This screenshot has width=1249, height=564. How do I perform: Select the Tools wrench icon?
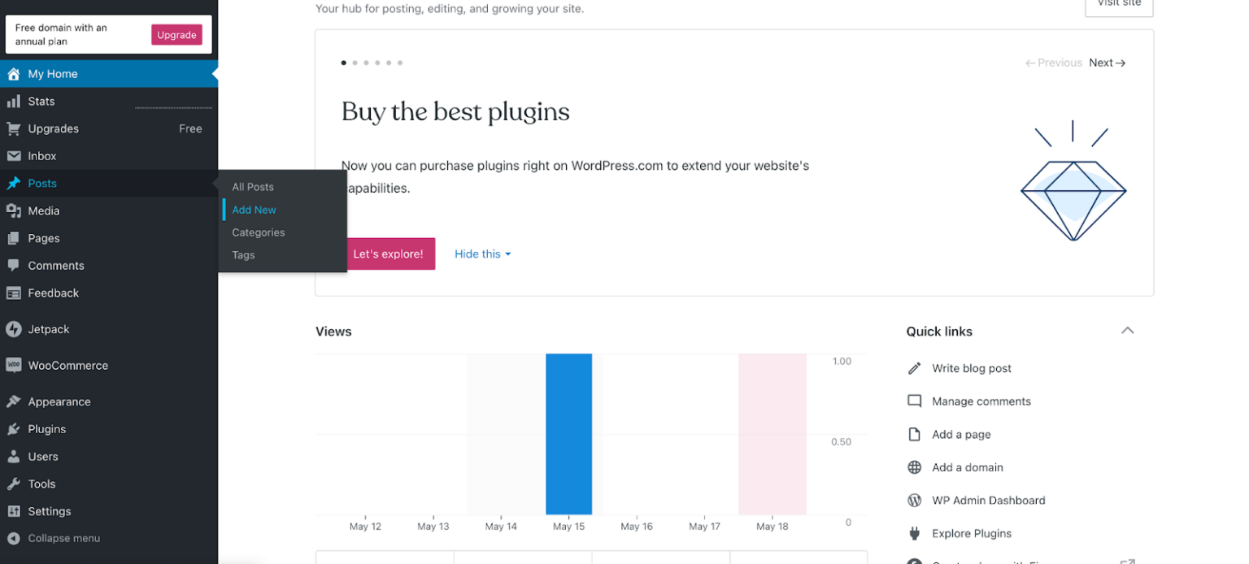(14, 484)
